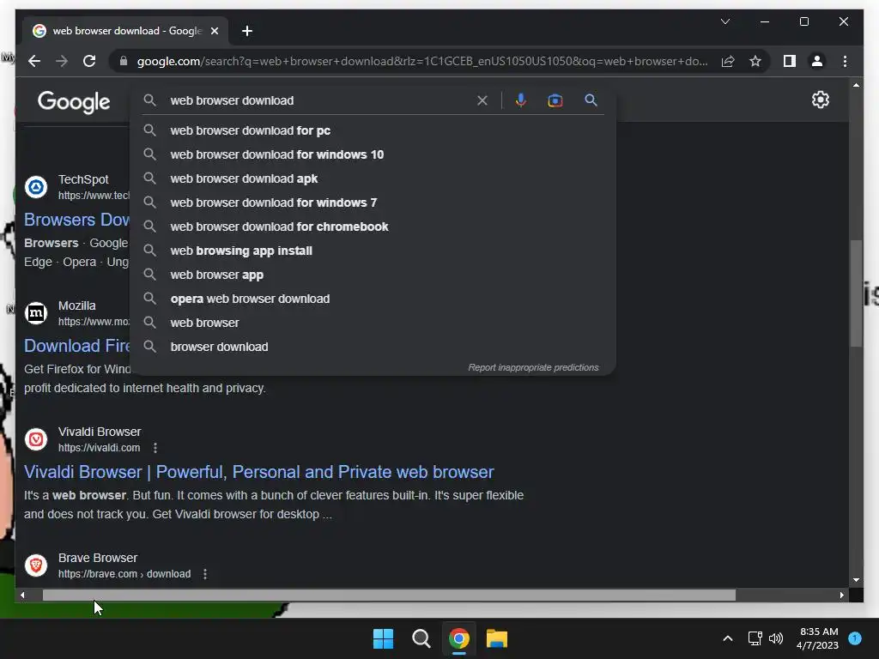Open the Chrome profile avatar
The image size is (879, 659).
817,61
